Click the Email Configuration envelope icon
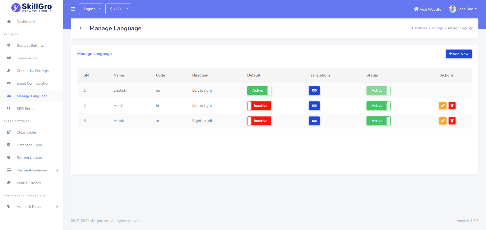 pyautogui.click(x=9, y=83)
